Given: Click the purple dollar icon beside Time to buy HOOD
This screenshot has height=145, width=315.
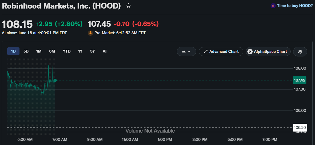Looking at the screenshot, I should 273,5.
